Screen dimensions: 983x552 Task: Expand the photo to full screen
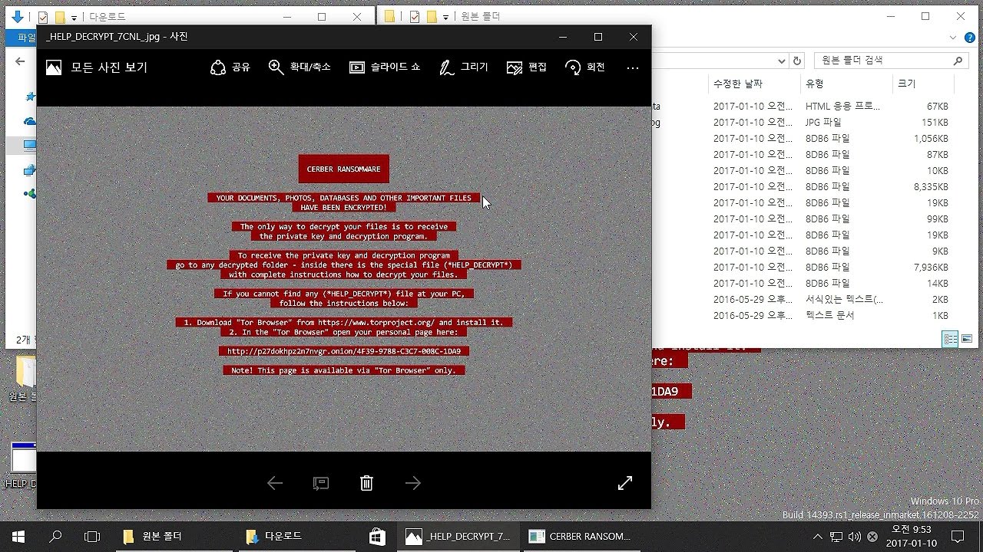pyautogui.click(x=625, y=483)
